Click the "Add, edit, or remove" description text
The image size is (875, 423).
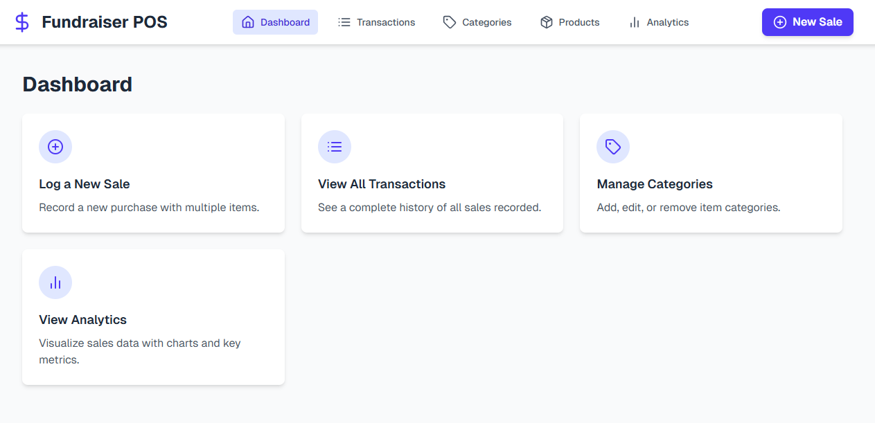(689, 208)
